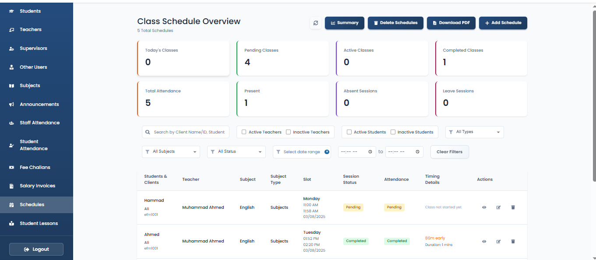The image size is (596, 260).
Task: Focus the client name search field
Action: [x=189, y=132]
